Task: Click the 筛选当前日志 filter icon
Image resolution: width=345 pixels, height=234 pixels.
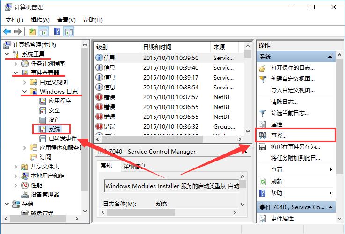Action: coord(263,113)
